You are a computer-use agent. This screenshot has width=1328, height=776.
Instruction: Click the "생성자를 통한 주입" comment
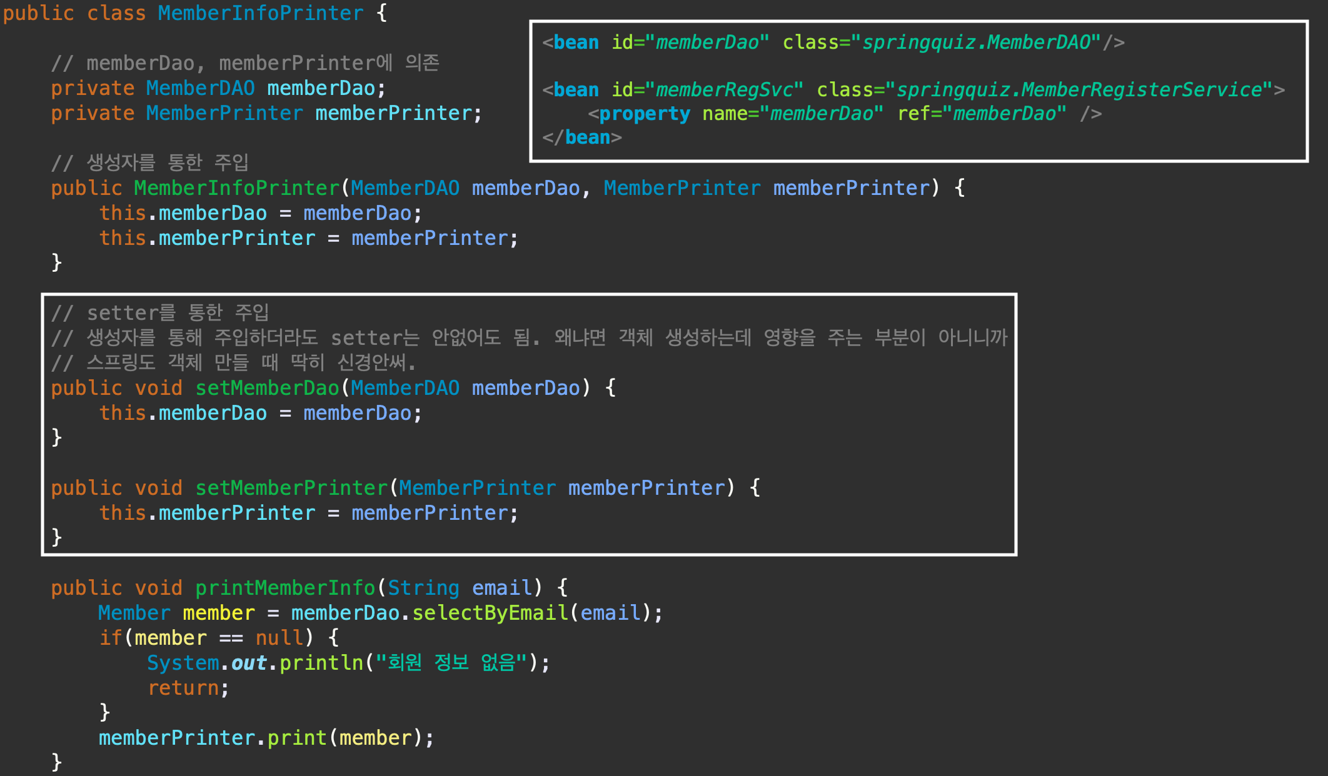[150, 162]
